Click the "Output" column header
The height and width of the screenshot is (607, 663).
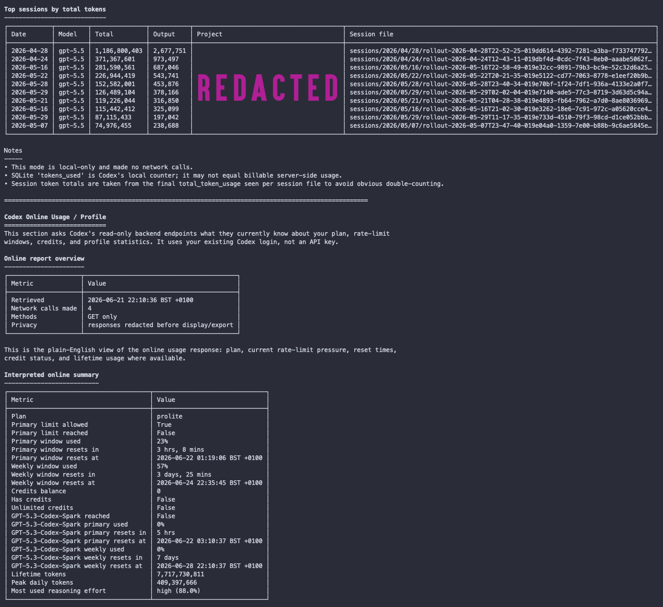164,34
